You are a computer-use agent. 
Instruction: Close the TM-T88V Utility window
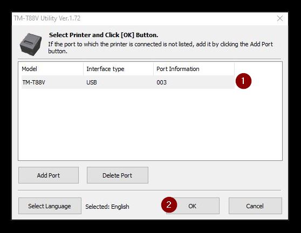(x=280, y=18)
